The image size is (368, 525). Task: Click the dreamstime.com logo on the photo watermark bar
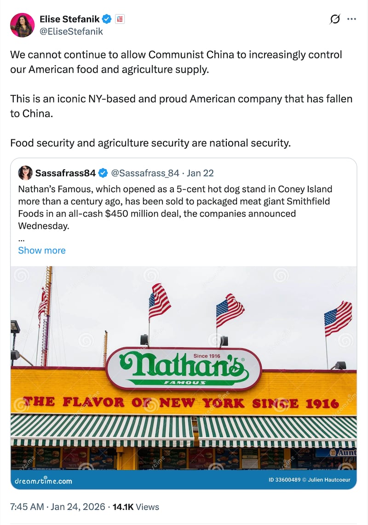click(x=44, y=481)
